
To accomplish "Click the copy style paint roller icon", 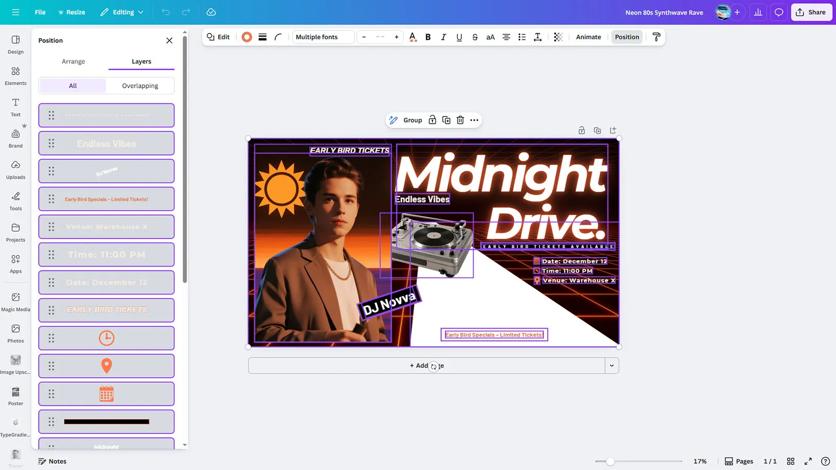I will pos(657,37).
